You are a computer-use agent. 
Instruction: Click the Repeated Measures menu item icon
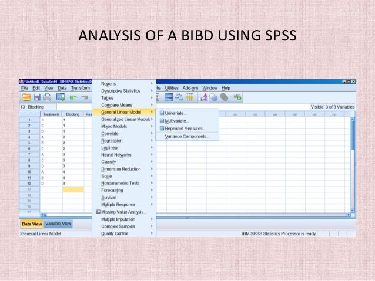pos(162,128)
